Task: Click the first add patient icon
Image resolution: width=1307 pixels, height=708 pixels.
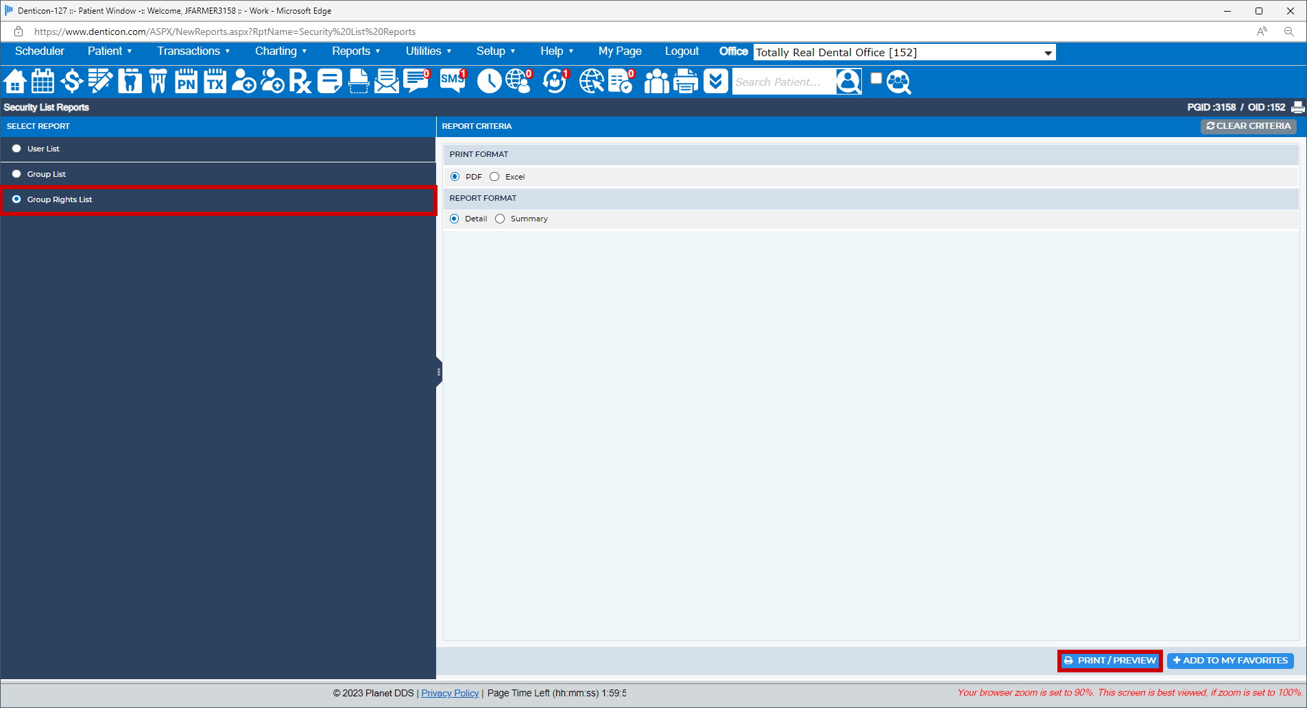Action: click(243, 82)
